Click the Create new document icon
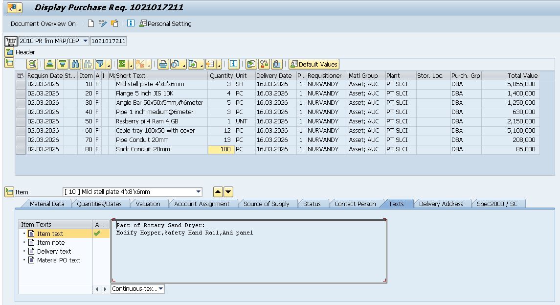Viewport: 560px width, 305px height. click(91, 23)
